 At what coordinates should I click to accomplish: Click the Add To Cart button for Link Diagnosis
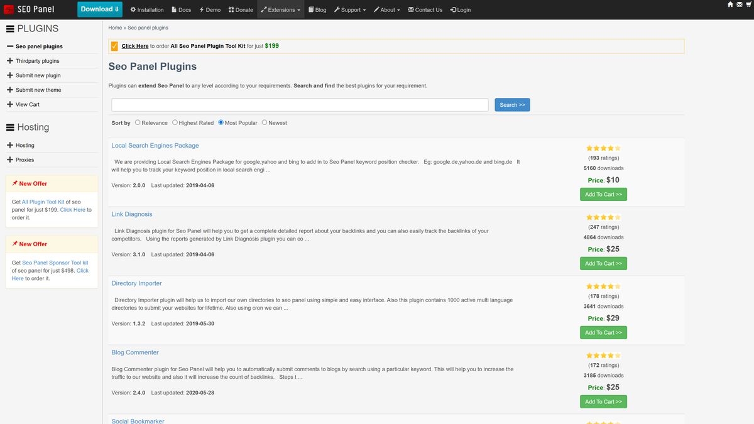coord(603,263)
